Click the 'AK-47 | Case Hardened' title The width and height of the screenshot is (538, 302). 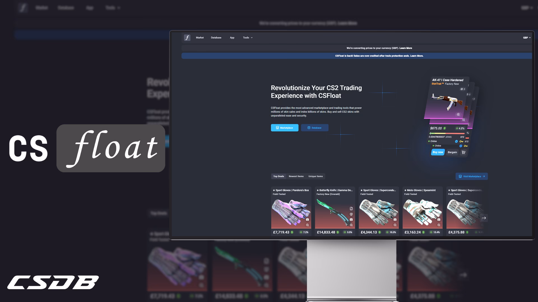pyautogui.click(x=447, y=80)
